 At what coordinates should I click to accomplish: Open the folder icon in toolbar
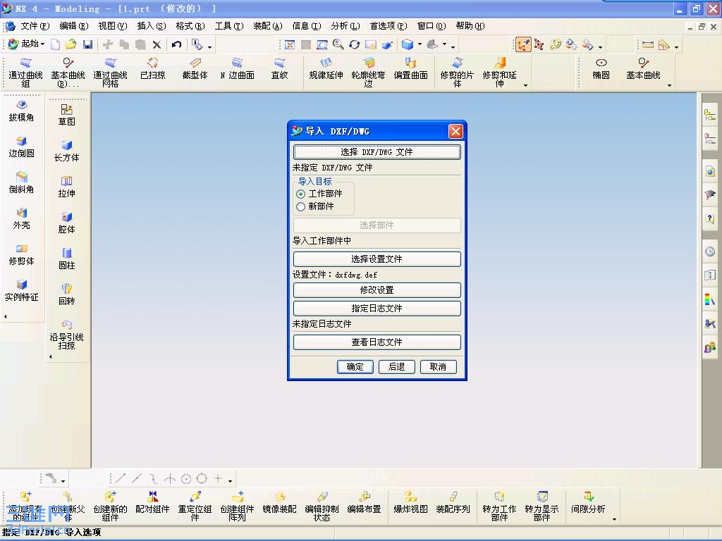point(71,44)
